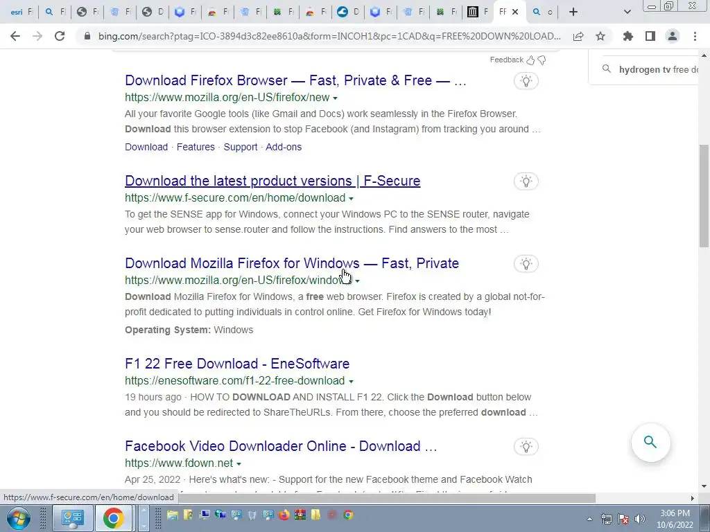Switch to the last tab after FF
710x532 pixels.
[542, 12]
